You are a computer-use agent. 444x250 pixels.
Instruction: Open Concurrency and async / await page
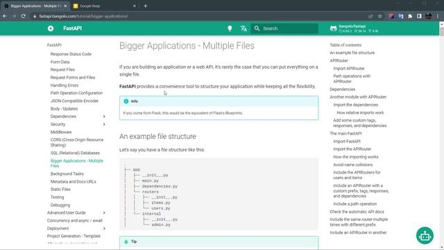click(x=75, y=221)
